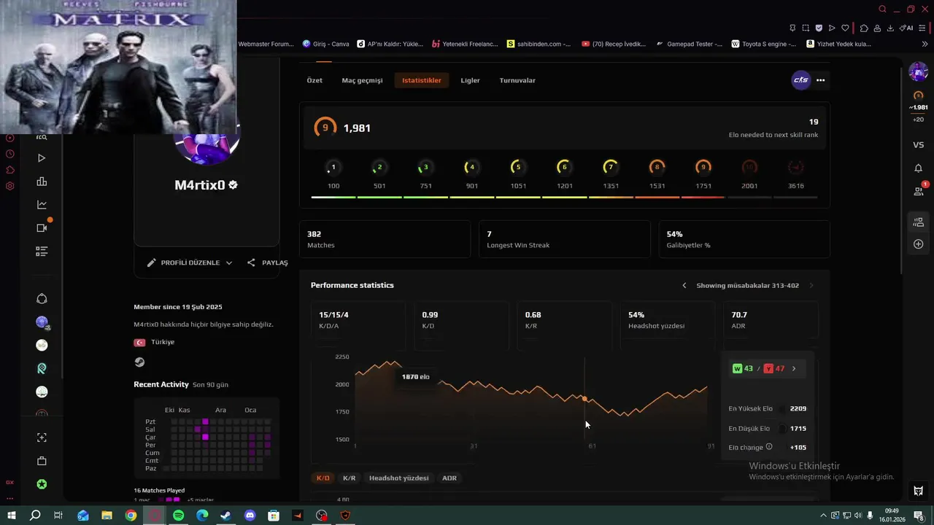Viewport: 934px width, 525px height.
Task: Open the Windows notification center icon
Action: (919, 516)
